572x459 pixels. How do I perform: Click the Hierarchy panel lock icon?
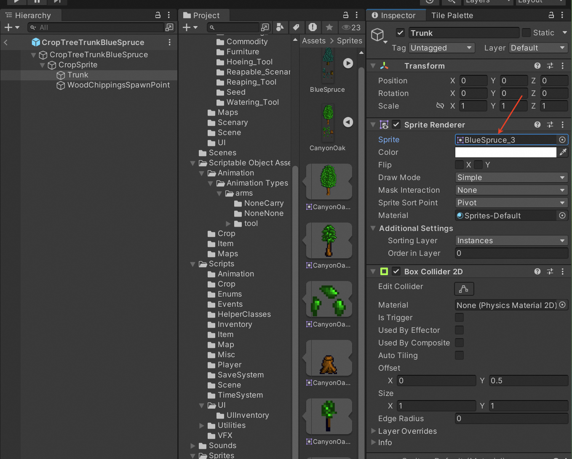(158, 15)
